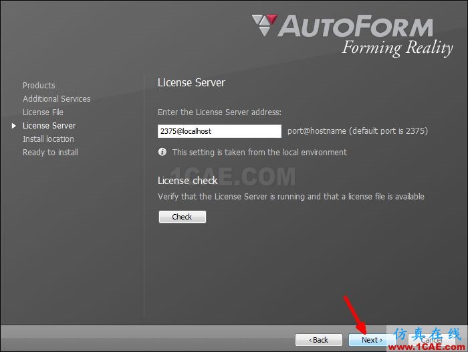The height and width of the screenshot is (352, 468).
Task: Open the License File step
Action: point(43,112)
